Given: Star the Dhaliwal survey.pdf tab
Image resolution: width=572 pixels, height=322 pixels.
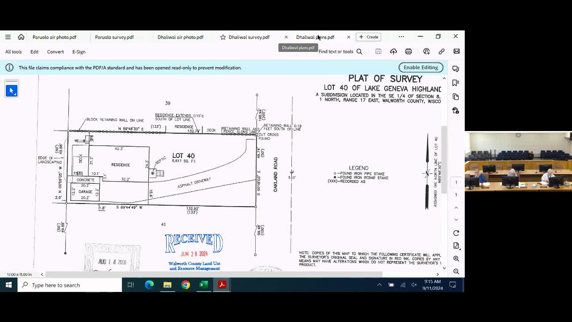Looking at the screenshot, I should (x=223, y=37).
